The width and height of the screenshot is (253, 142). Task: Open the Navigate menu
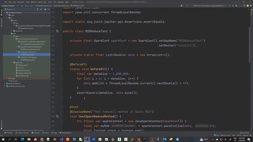(21, 2)
